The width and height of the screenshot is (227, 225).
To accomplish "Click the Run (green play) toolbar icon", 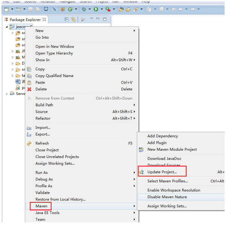I will (x=96, y=9).
